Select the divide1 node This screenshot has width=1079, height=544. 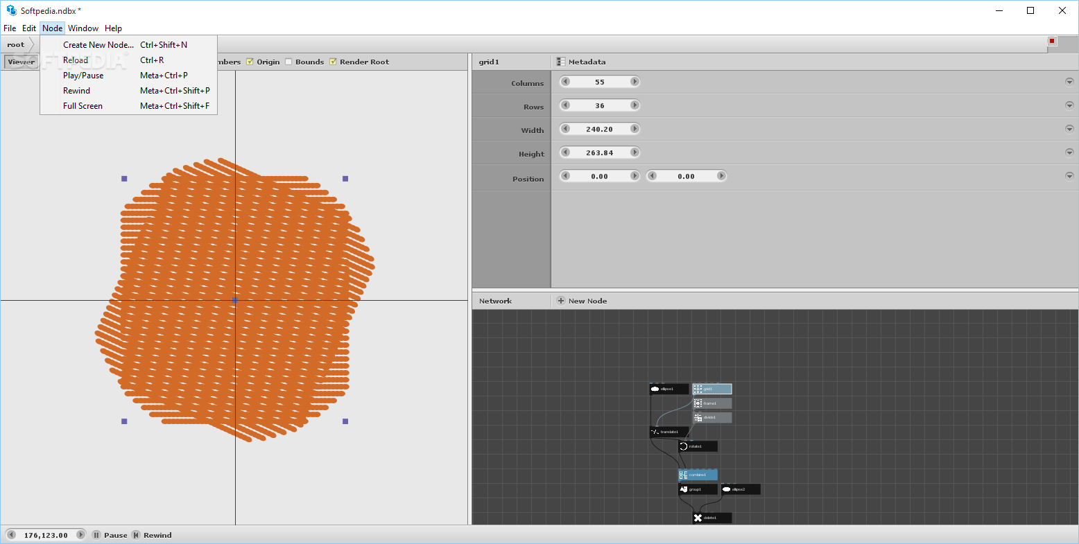click(x=712, y=417)
